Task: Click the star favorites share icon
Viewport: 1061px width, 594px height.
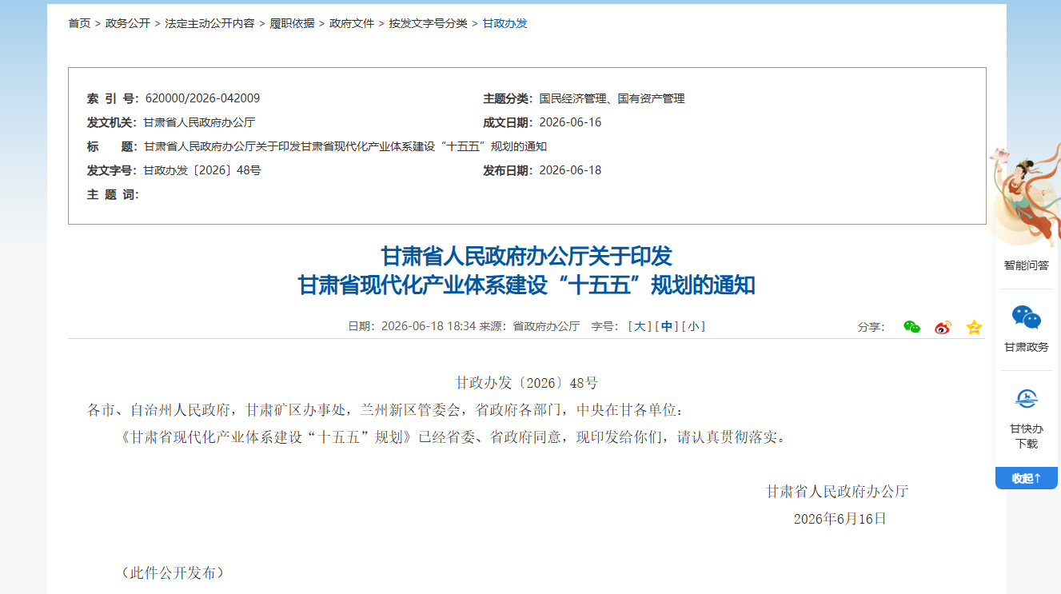Action: click(974, 327)
